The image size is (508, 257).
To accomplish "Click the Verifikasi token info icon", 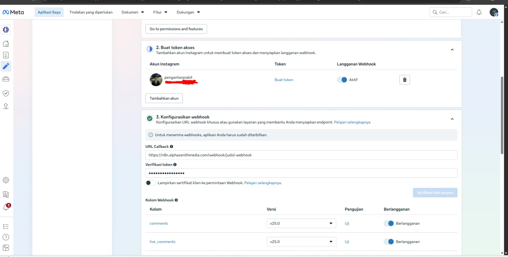I will tap(175, 165).
